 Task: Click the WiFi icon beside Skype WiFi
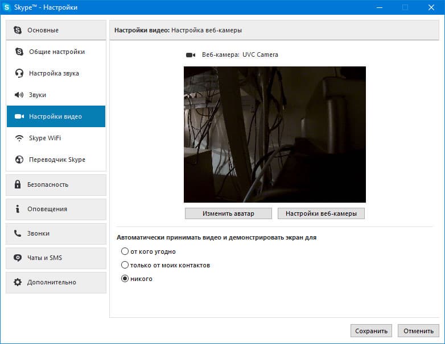coord(19,138)
